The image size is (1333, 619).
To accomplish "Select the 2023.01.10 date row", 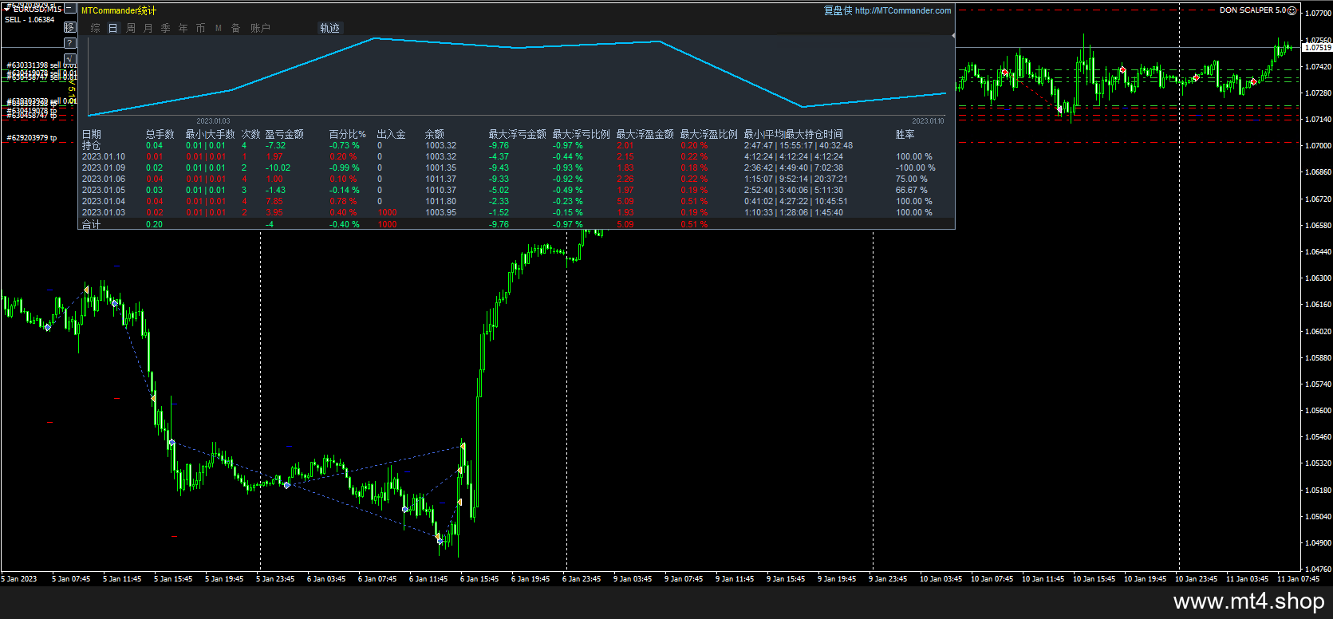I will coord(516,156).
